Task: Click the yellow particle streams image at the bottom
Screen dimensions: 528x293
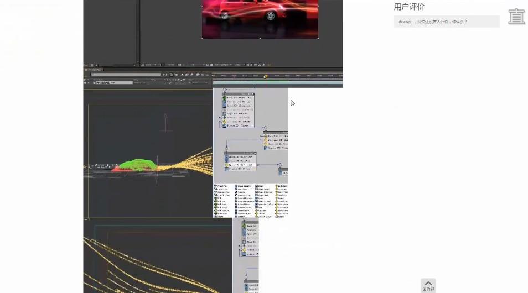Action: [x=158, y=257]
